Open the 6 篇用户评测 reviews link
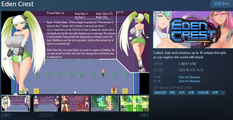Screen dimensions: 233x120 tap(187, 64)
